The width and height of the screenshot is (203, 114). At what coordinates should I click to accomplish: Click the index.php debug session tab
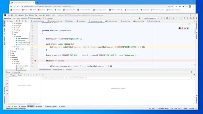click(x=17, y=72)
